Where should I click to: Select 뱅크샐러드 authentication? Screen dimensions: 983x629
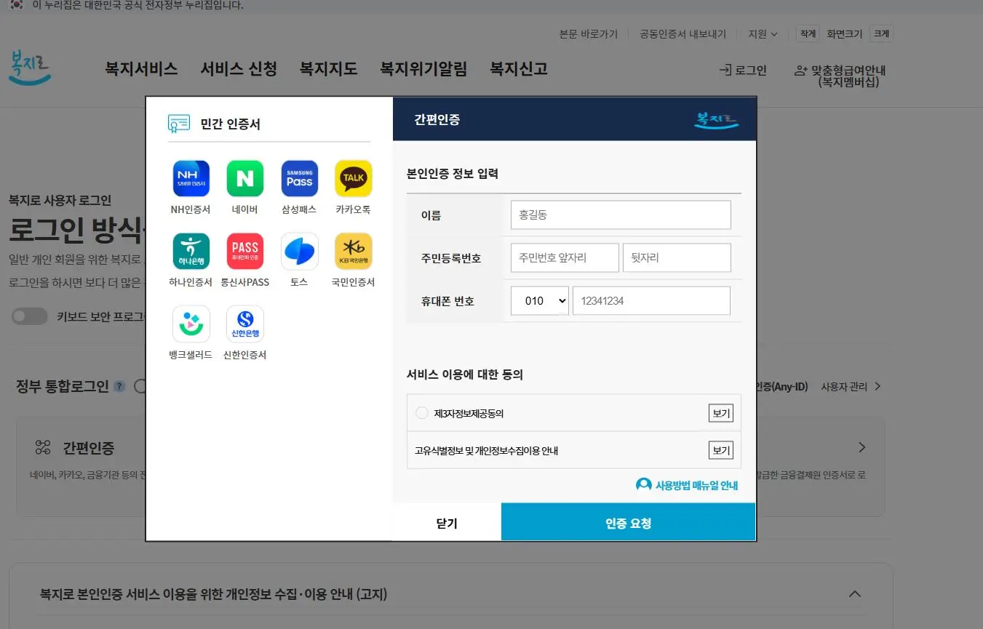(191, 324)
